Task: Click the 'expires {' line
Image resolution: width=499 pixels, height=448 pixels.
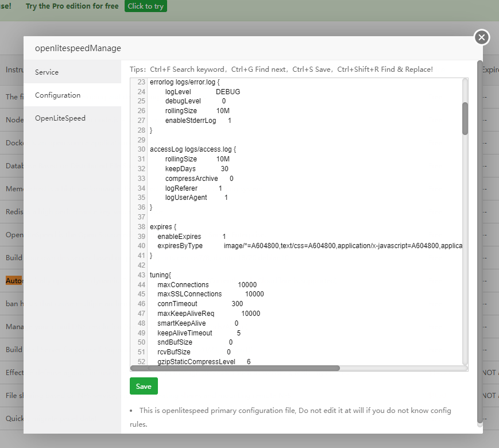Action: [x=163, y=226]
